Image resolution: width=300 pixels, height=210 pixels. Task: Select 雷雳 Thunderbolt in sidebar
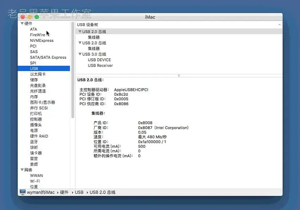pyautogui.click(x=34, y=159)
